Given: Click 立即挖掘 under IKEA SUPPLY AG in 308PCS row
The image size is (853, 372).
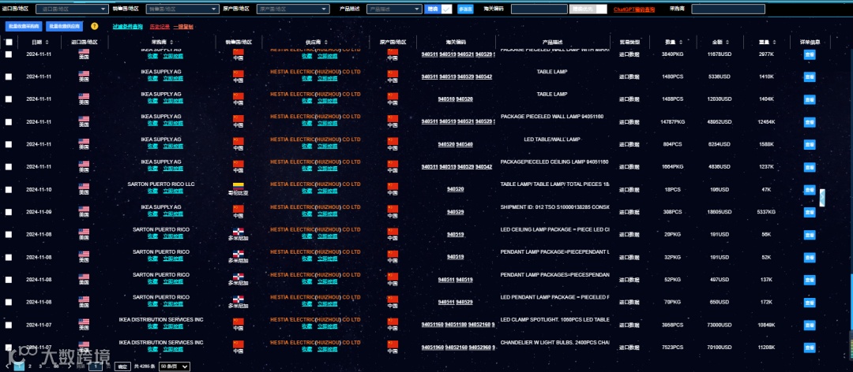Looking at the screenshot, I should [173, 214].
